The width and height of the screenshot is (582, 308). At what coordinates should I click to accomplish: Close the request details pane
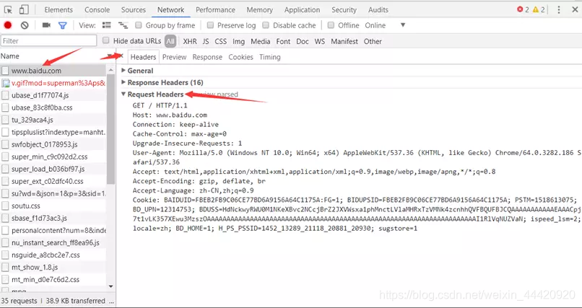click(x=121, y=56)
